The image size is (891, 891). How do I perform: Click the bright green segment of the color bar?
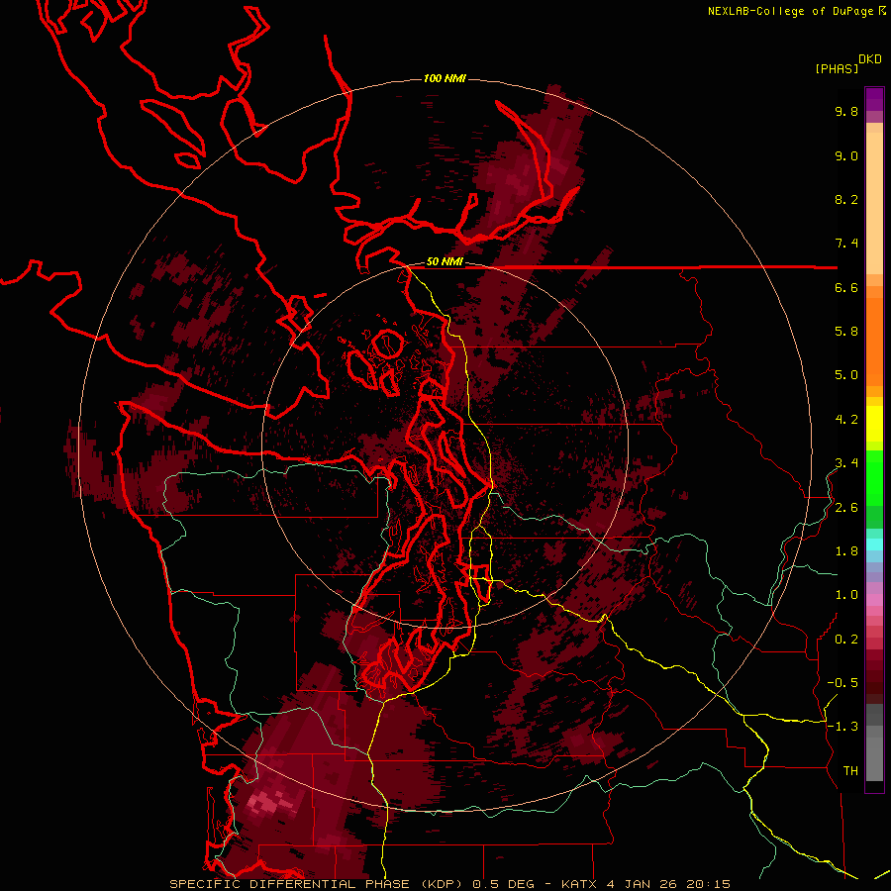coord(874,477)
